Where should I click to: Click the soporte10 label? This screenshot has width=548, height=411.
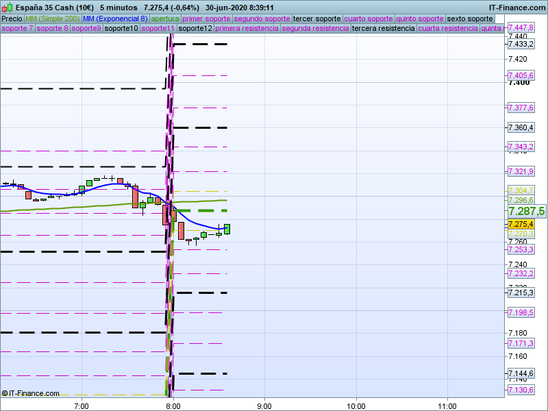pyautogui.click(x=121, y=28)
